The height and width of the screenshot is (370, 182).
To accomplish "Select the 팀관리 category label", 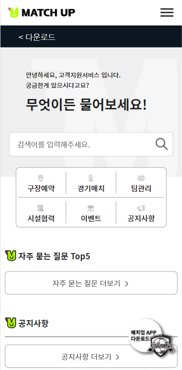I will (x=141, y=189).
